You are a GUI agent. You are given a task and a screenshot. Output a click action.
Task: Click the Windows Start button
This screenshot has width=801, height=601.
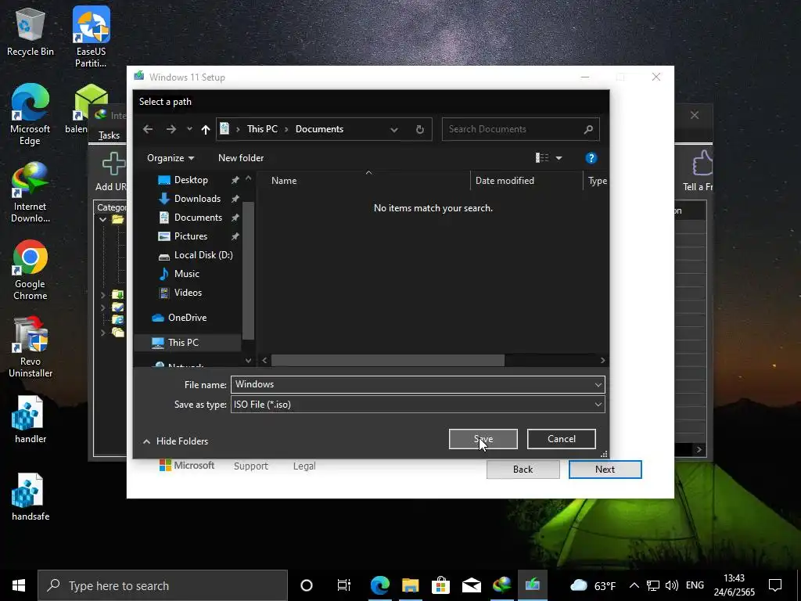point(19,585)
